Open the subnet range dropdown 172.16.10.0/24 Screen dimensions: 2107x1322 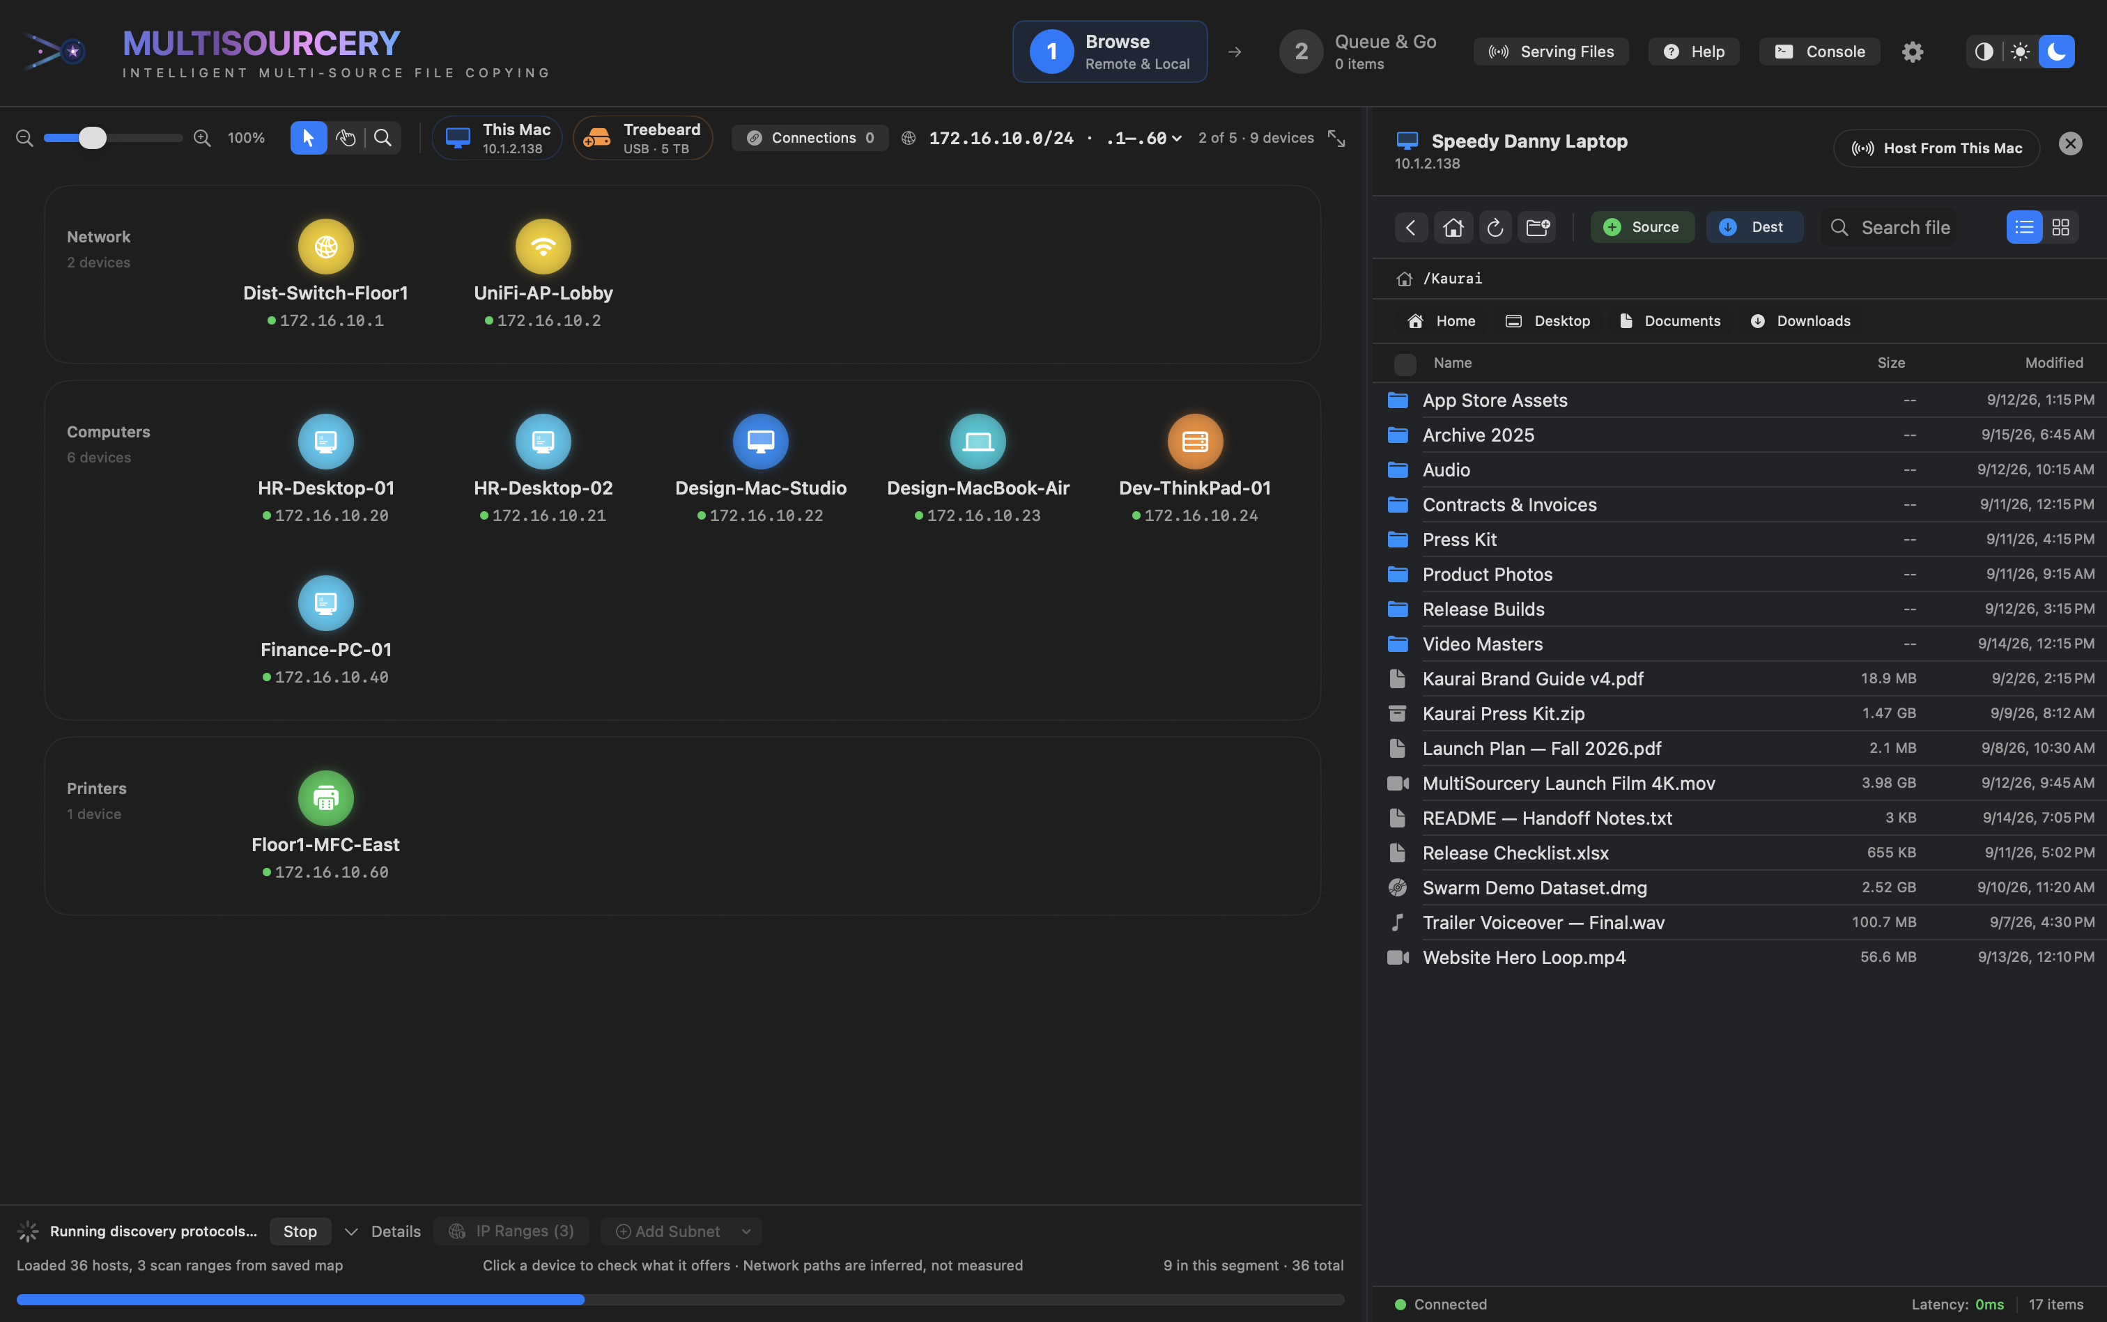tap(1054, 138)
